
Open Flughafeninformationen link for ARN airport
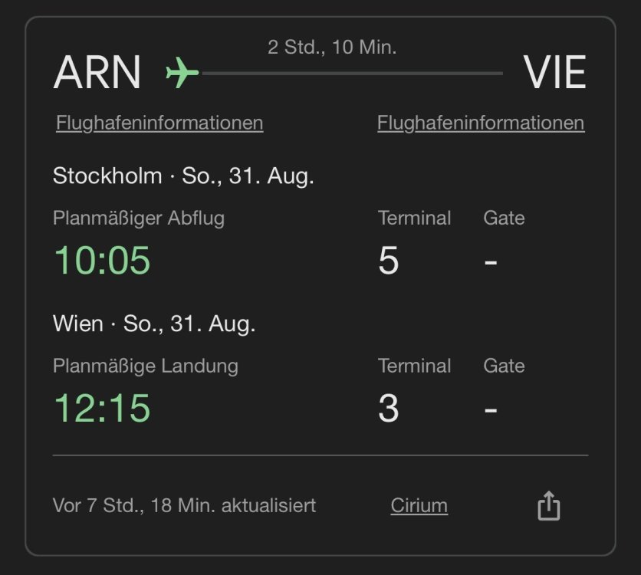coord(159,123)
